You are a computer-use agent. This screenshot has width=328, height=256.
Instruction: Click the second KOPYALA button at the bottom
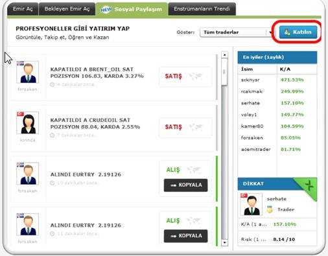tap(186, 236)
